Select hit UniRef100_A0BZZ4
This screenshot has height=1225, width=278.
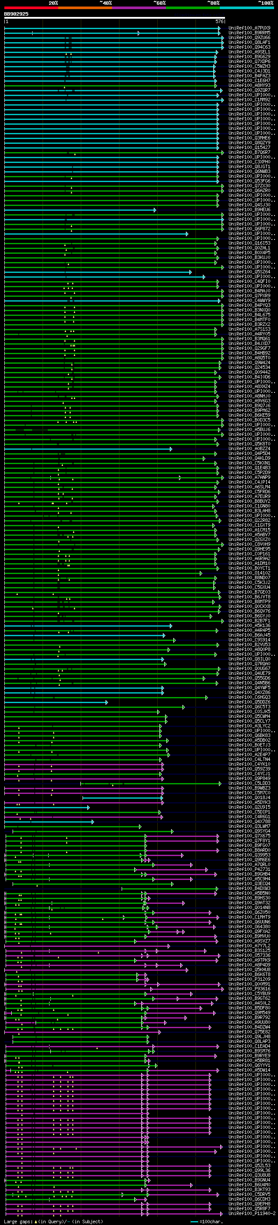click(x=249, y=448)
